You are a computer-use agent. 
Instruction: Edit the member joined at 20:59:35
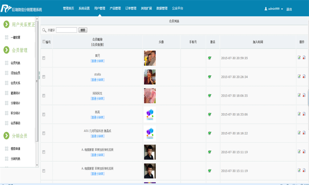pos(299,58)
